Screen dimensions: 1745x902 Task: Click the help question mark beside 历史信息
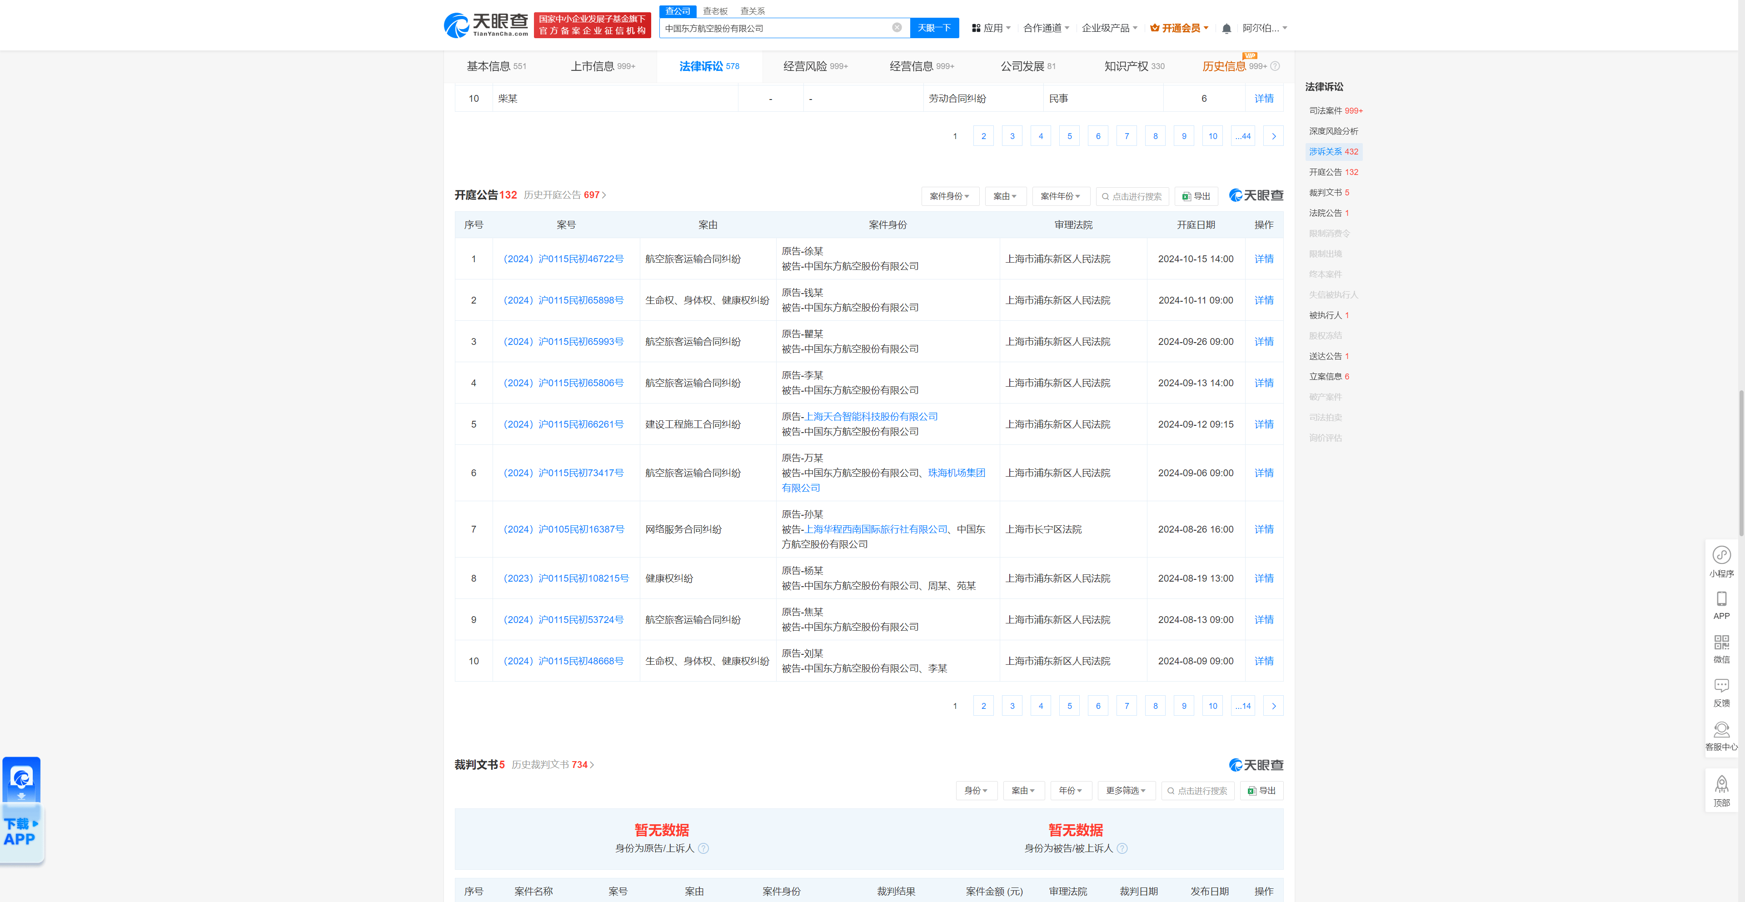click(x=1275, y=66)
